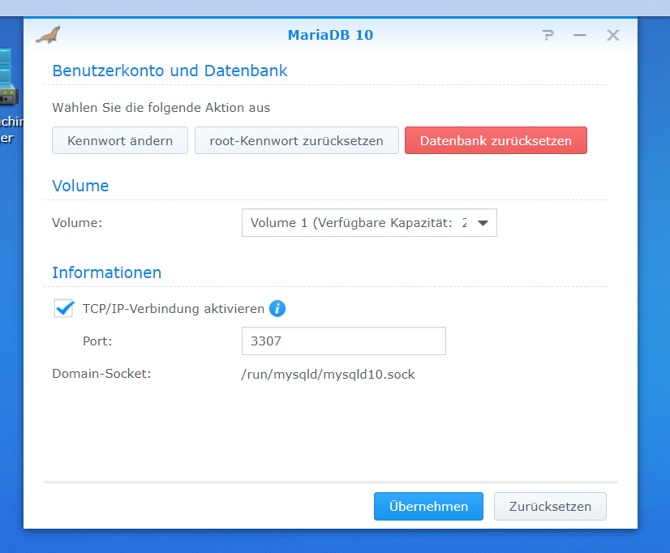Open the desktop server icon behind the window
Screen dimensions: 670x553
(x=9, y=77)
